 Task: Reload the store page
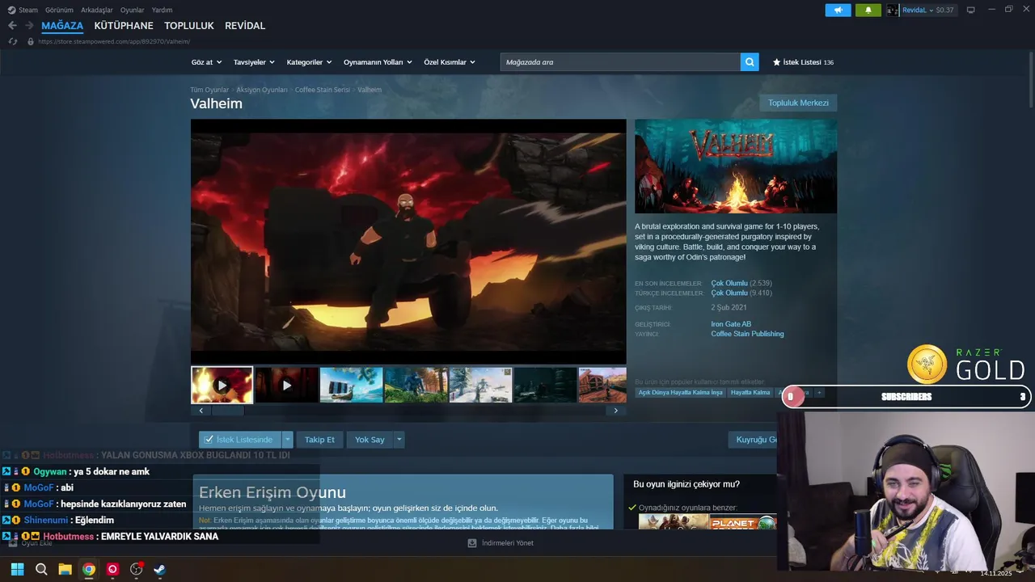pyautogui.click(x=13, y=41)
